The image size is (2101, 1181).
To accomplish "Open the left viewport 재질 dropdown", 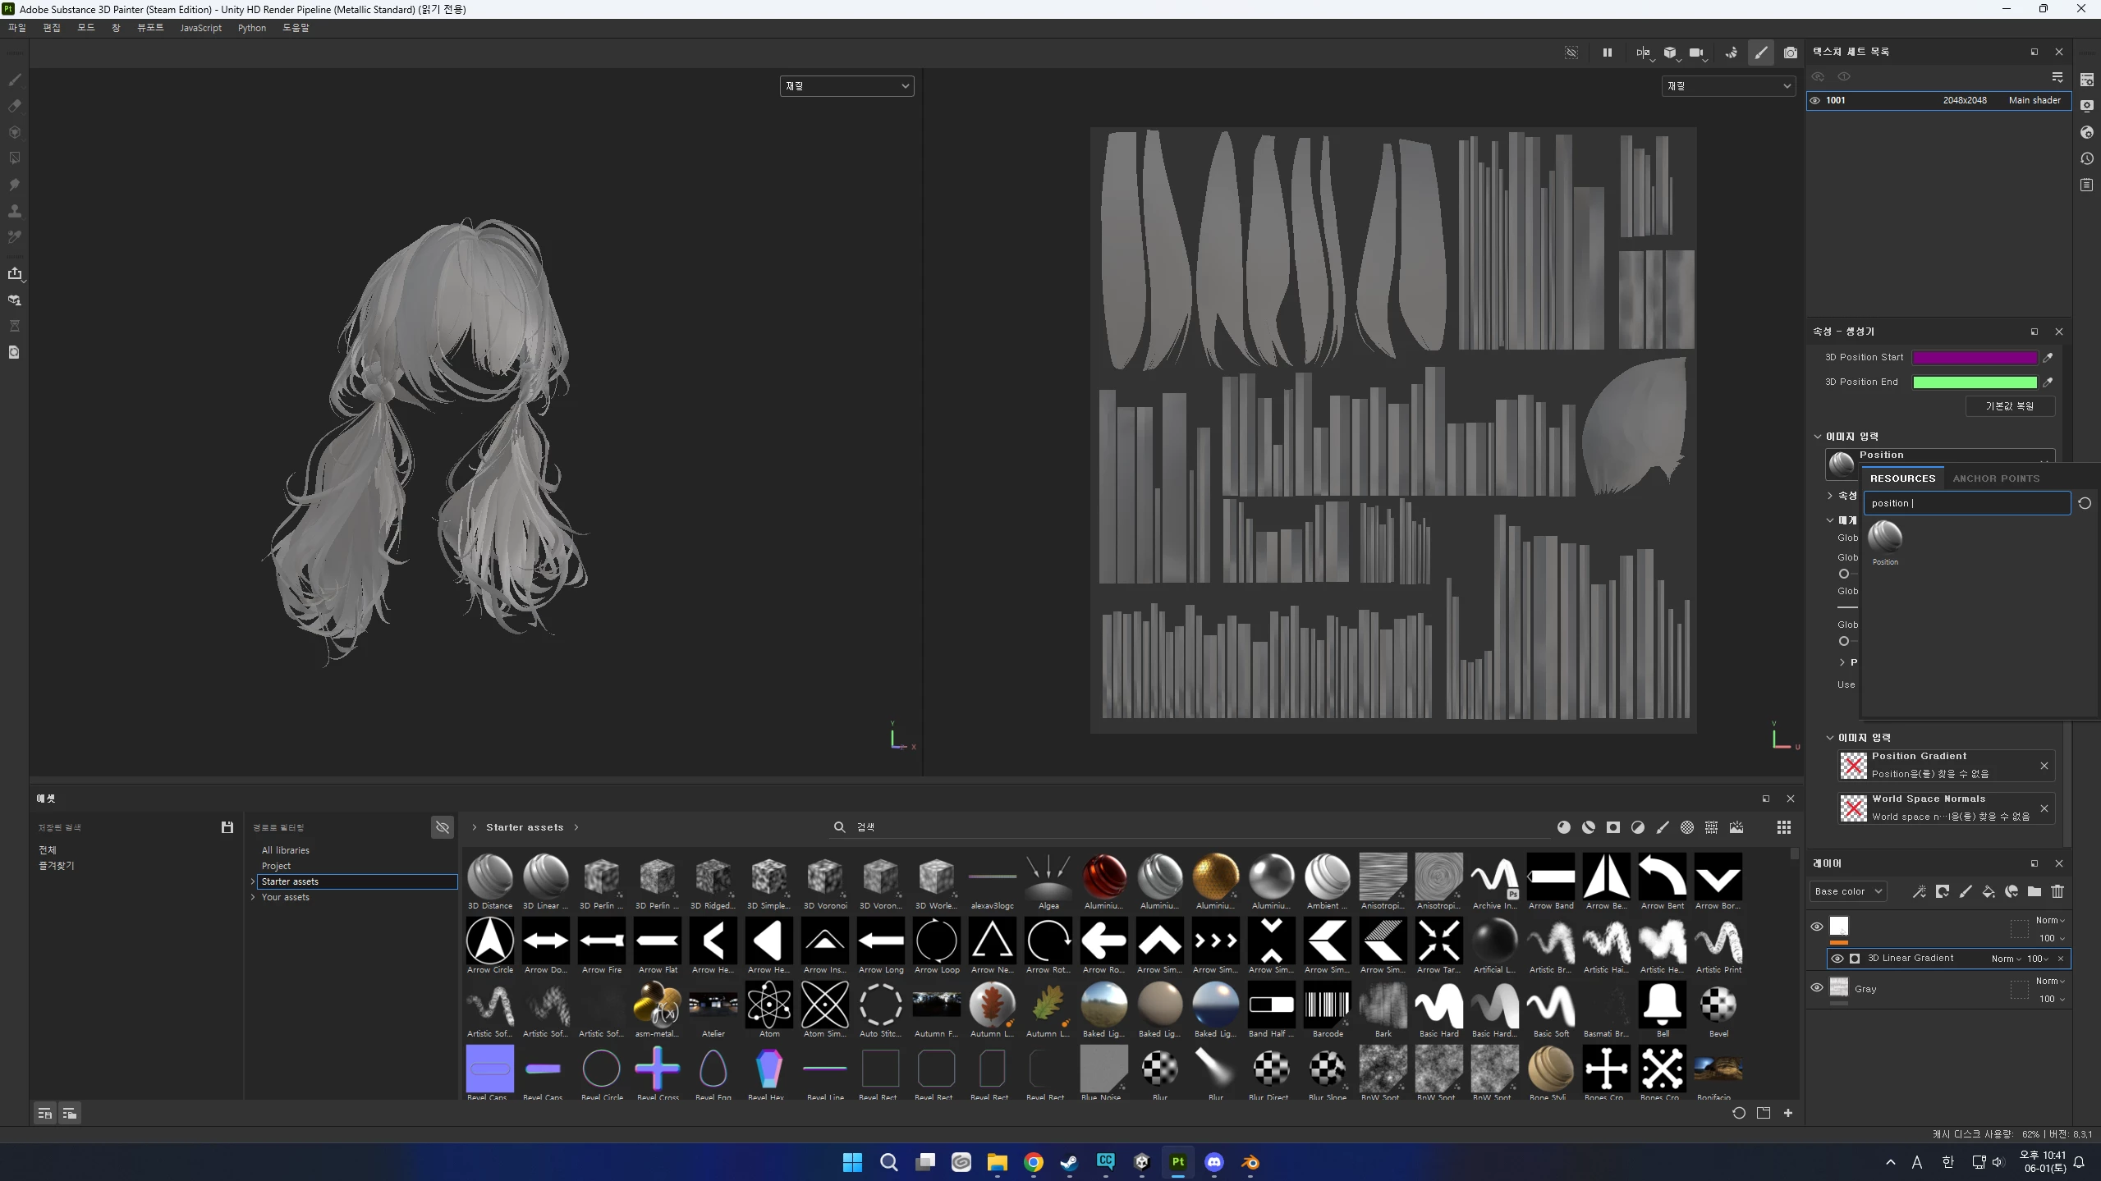I will pos(846,86).
